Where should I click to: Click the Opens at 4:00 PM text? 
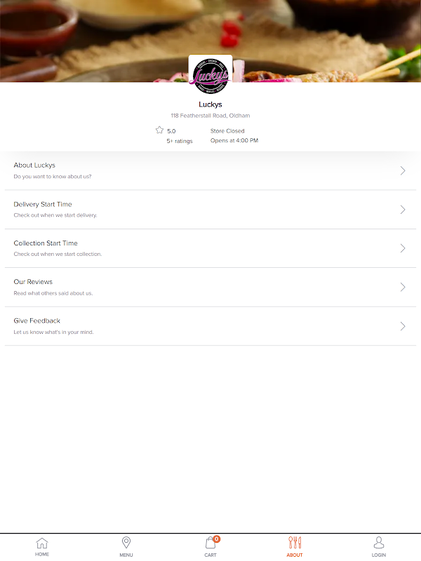point(234,141)
